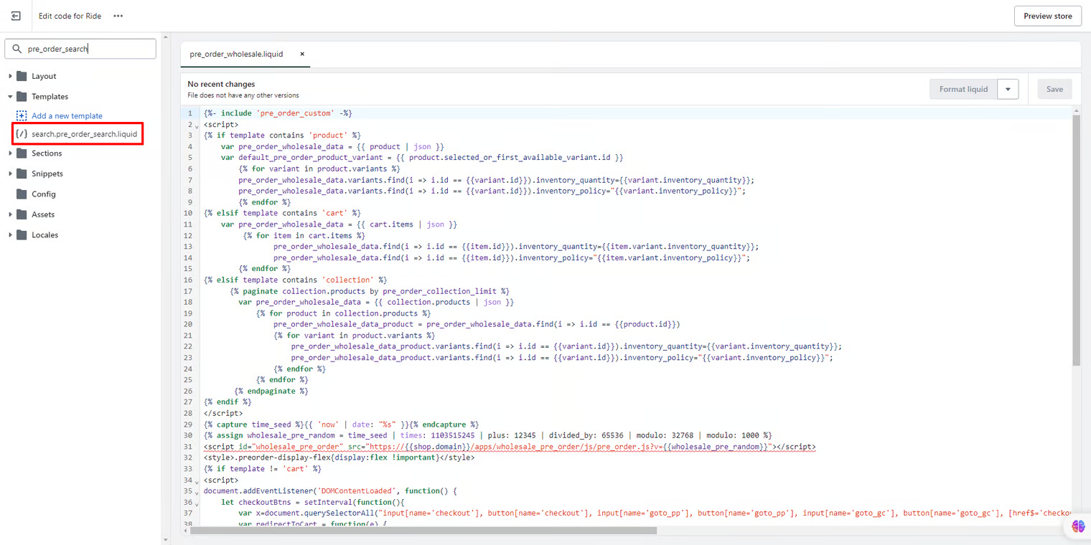
Task: Expand the Snippets folder
Action: (10, 174)
